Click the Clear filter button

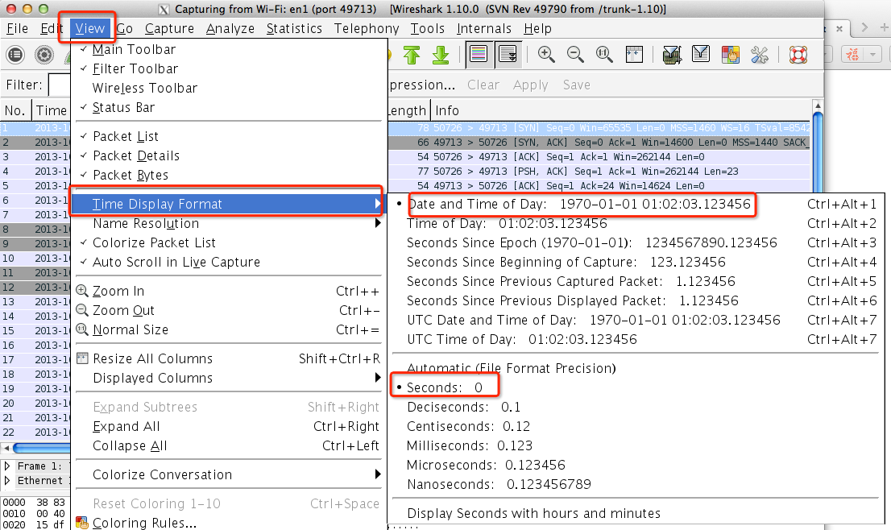(483, 85)
